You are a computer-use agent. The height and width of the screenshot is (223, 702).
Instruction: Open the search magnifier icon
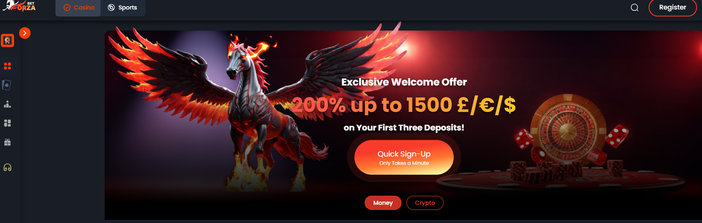pos(635,7)
